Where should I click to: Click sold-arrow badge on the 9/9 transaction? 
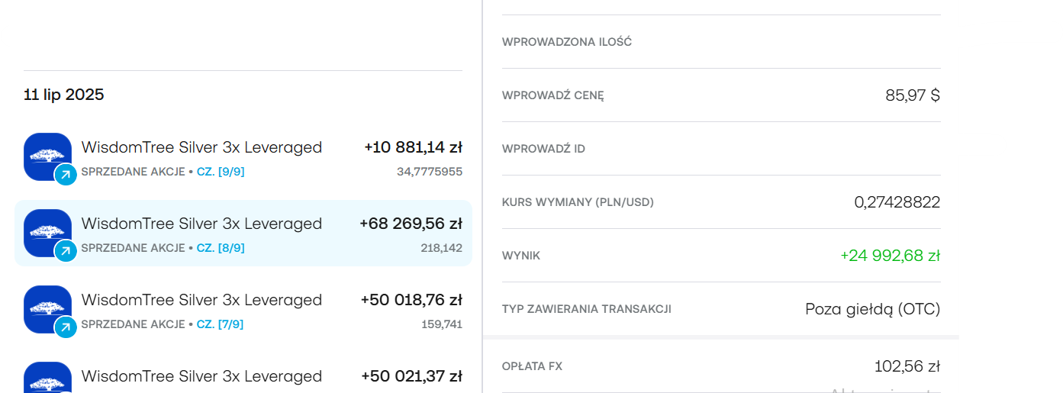66,175
